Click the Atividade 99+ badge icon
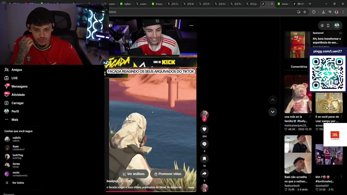 (7, 94)
